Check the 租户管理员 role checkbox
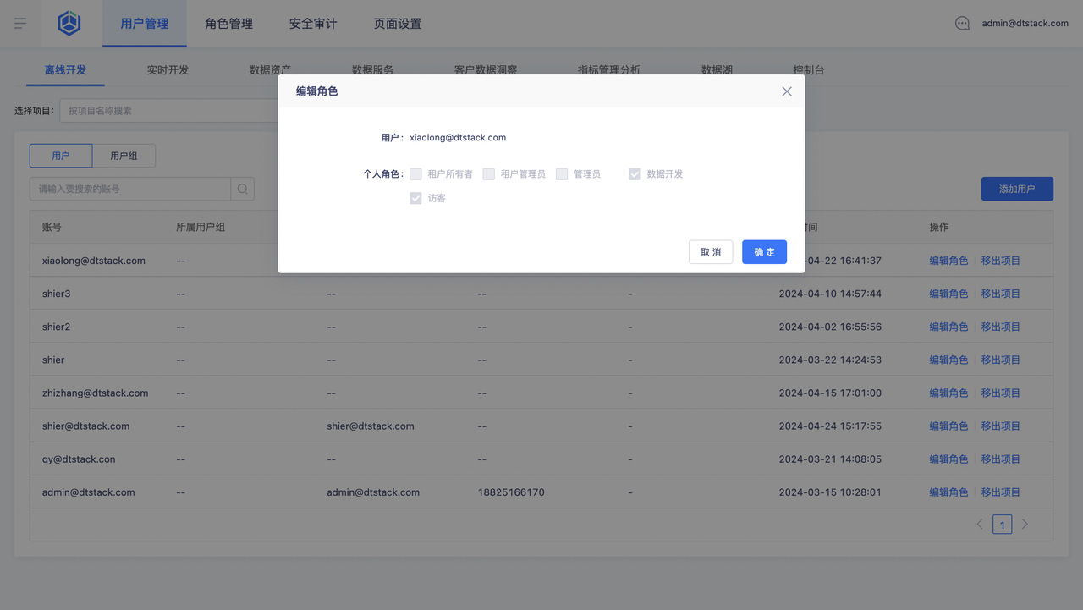The image size is (1083, 610). (488, 174)
